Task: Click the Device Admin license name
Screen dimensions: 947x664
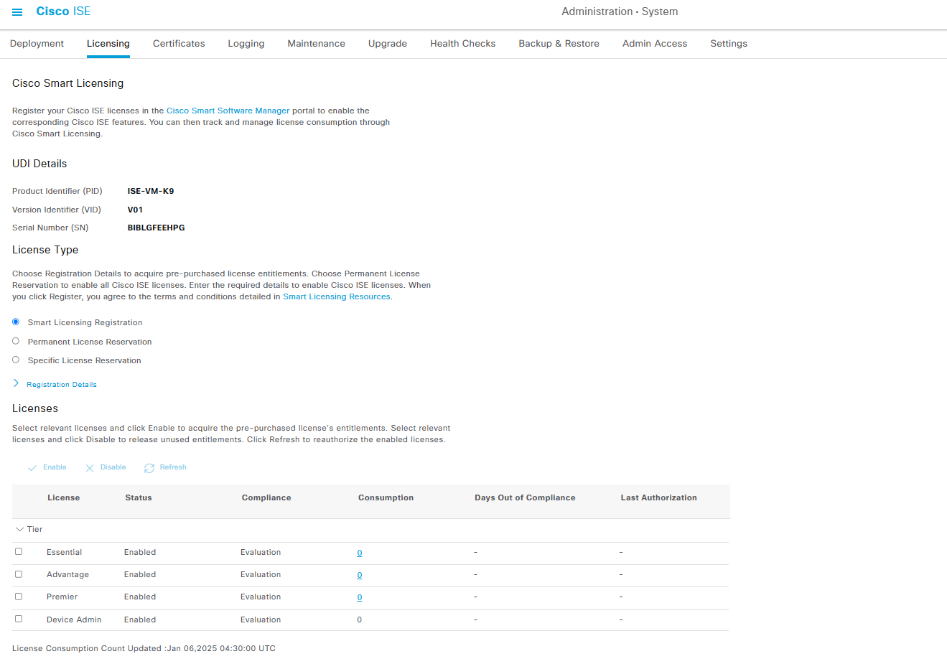Action: (x=74, y=619)
